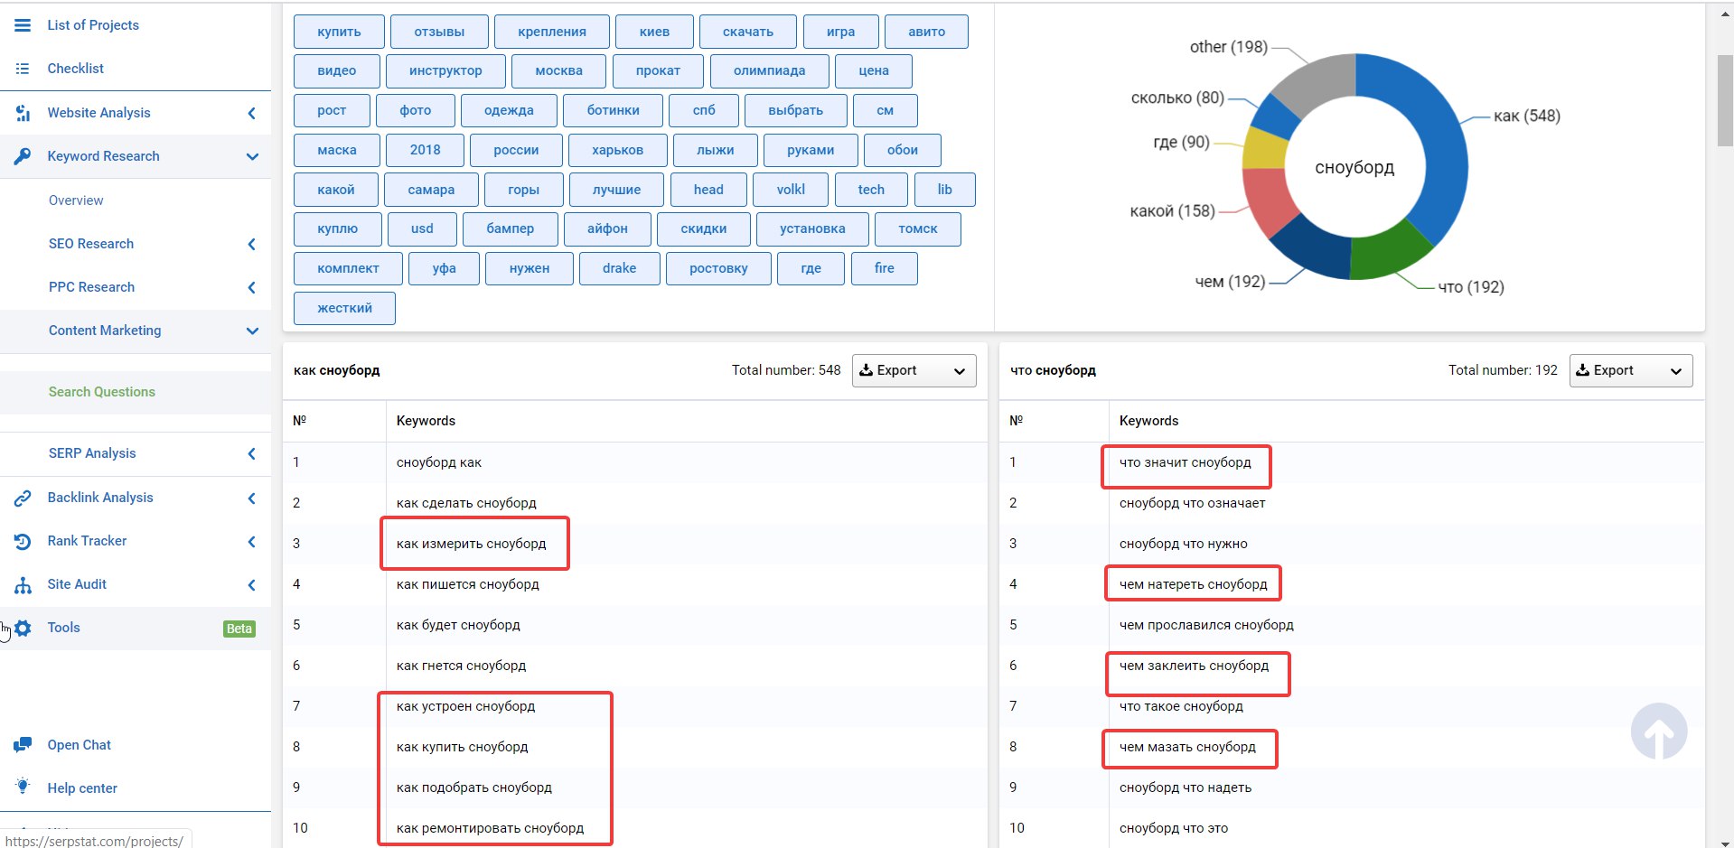Viewport: 1734px width, 848px height.
Task: Click the List of Projects hamburger icon
Action: [x=23, y=25]
